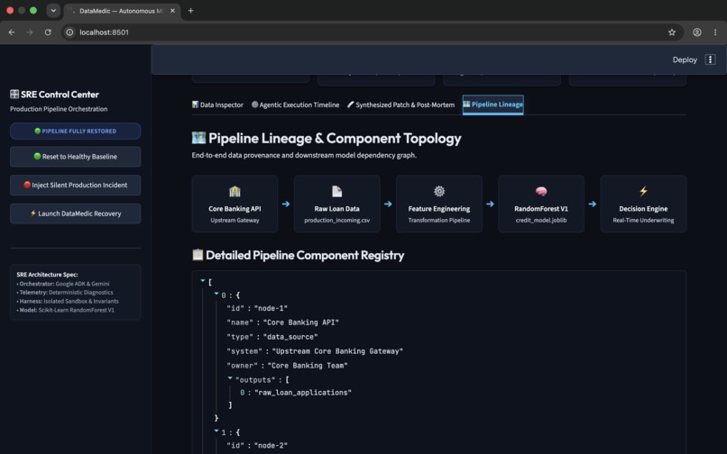
Task: Open the Streamlit three-dot main menu
Action: [x=710, y=59]
